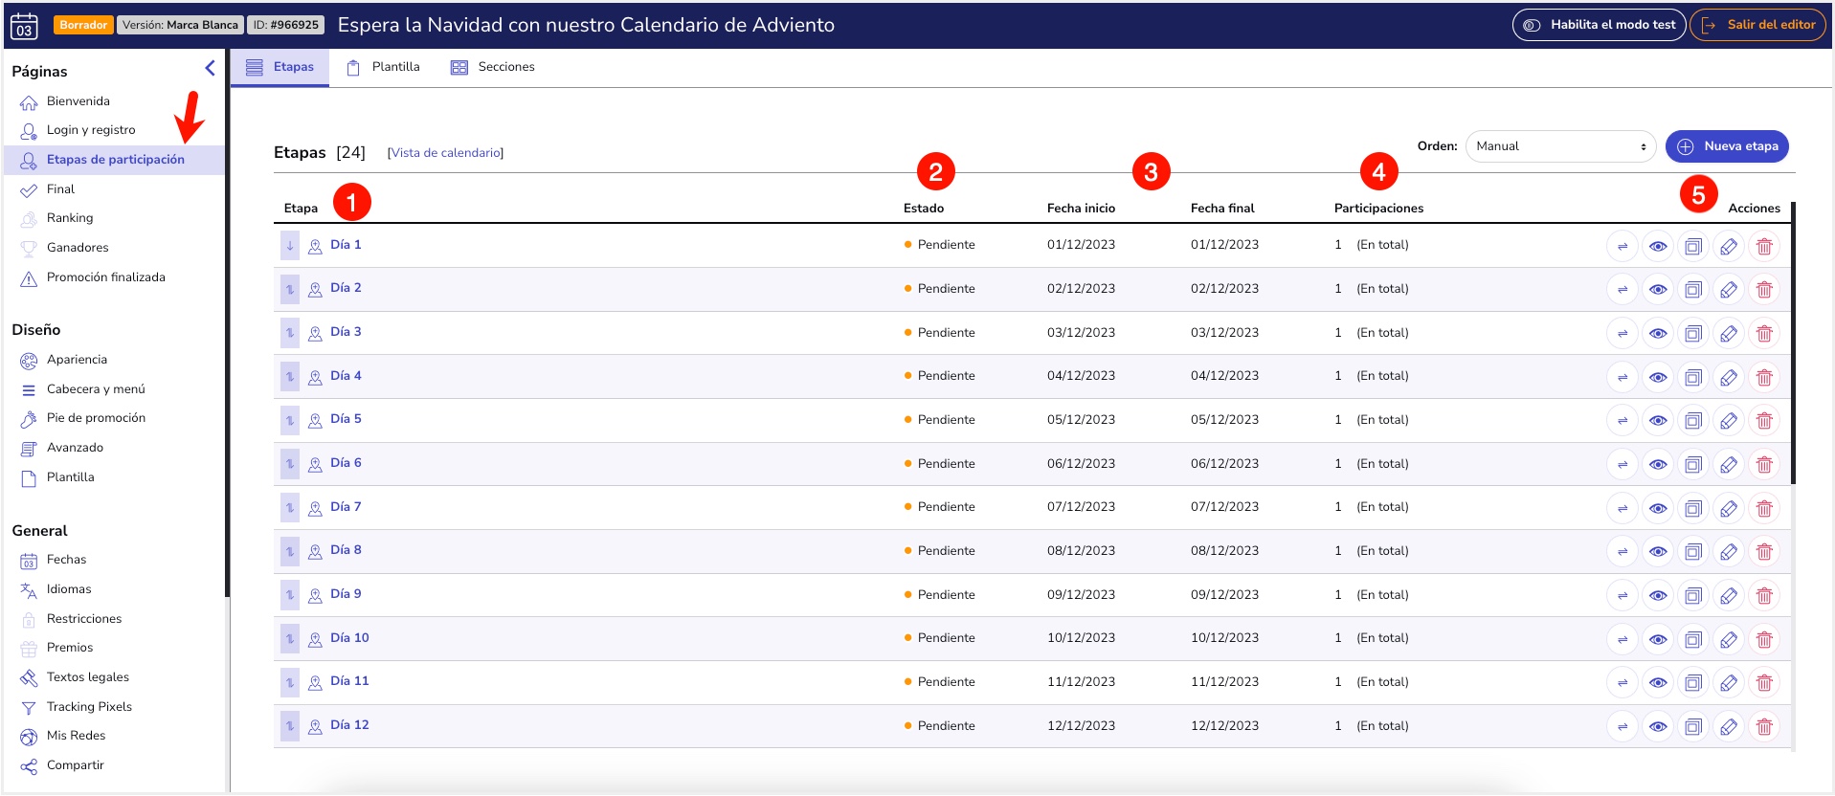Open the Orden dropdown set to Manual

[x=1559, y=146]
